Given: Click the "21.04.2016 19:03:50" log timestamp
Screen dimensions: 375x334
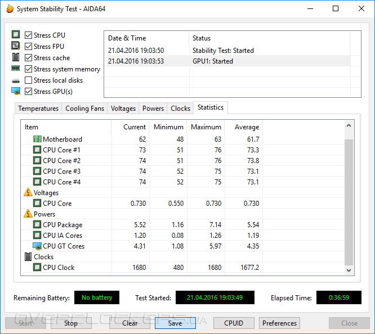Looking at the screenshot, I should coord(136,51).
